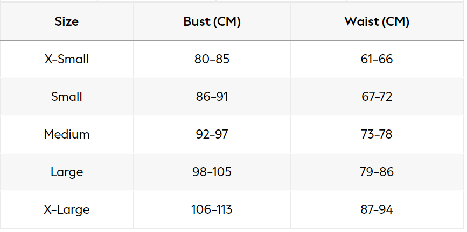467x232 pixels.
Task: Click the 106–113 bust measurement
Action: click(212, 209)
